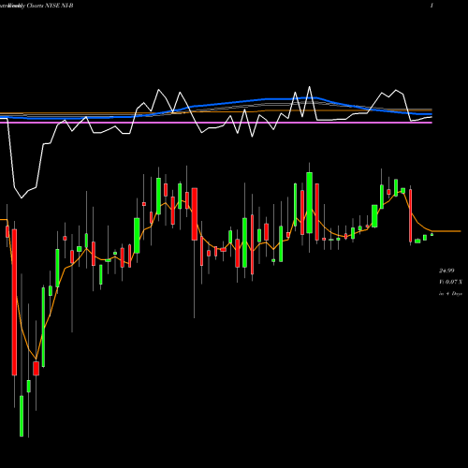Select the tall red candle near left edge
Image resolution: width=468 pixels, height=468 pixels.
14,302
